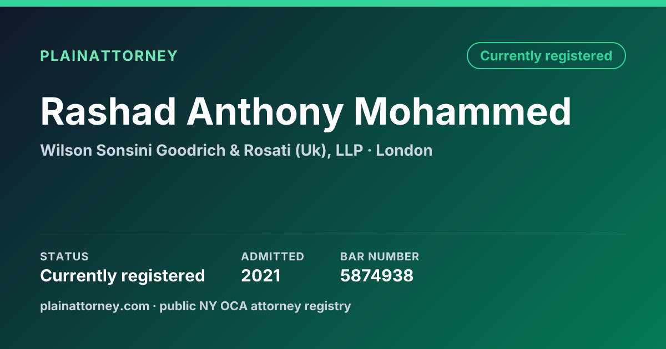Select the surname Mohammed in heading

coord(463,111)
